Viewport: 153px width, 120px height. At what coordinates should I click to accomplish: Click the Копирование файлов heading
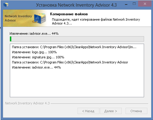(69, 14)
